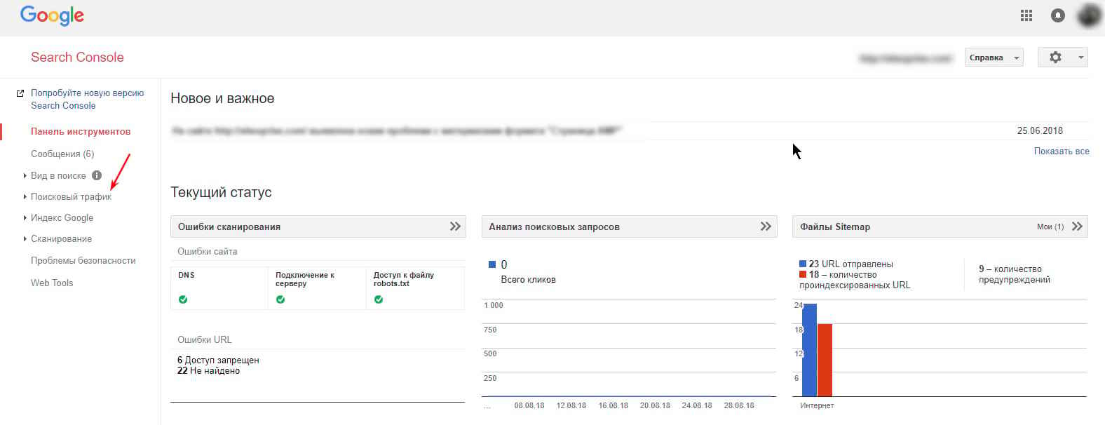Click the Подключение к серверу label
Image resolution: width=1105 pixels, height=425 pixels.
pyautogui.click(x=305, y=279)
